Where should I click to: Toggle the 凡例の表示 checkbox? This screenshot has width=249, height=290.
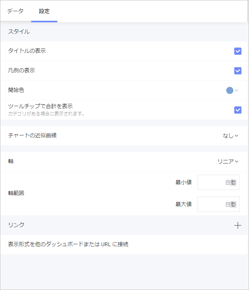coord(238,71)
